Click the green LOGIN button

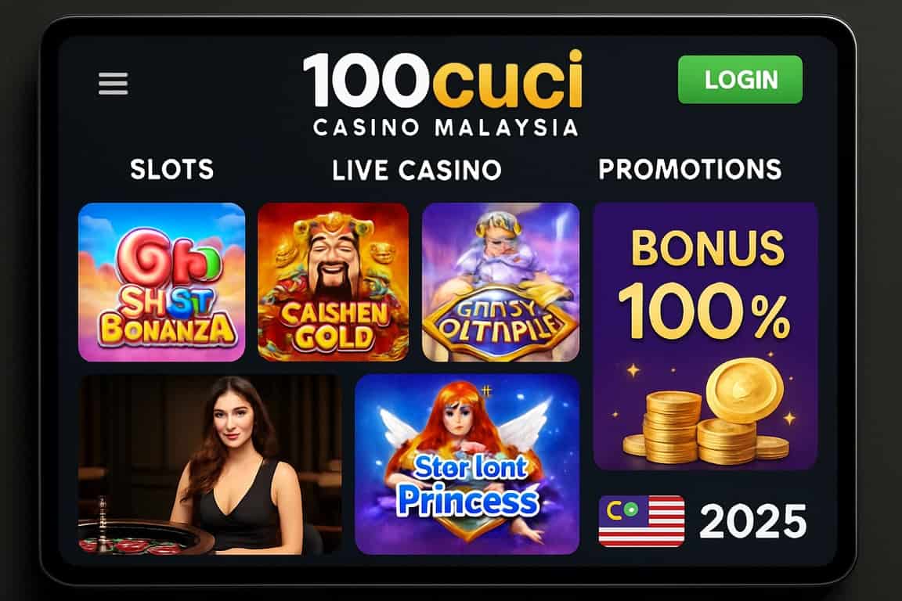coord(740,79)
